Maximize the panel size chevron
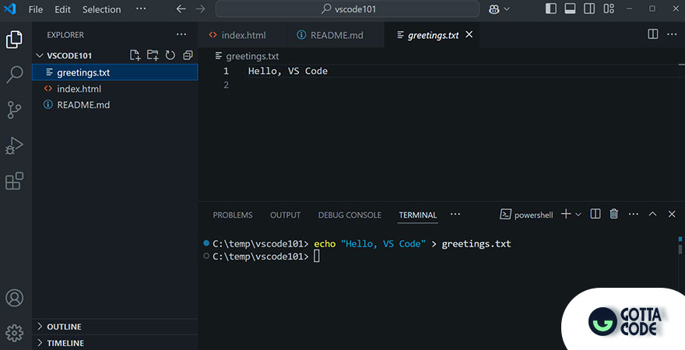Image resolution: width=685 pixels, height=350 pixels. 652,214
